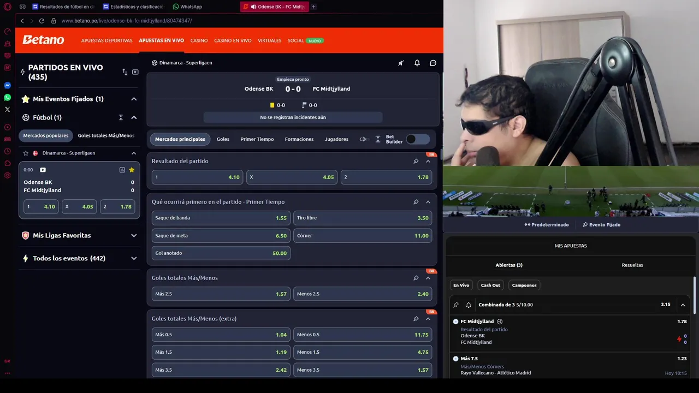Click Predeterminado under the video
This screenshot has width=699, height=393.
547,224
